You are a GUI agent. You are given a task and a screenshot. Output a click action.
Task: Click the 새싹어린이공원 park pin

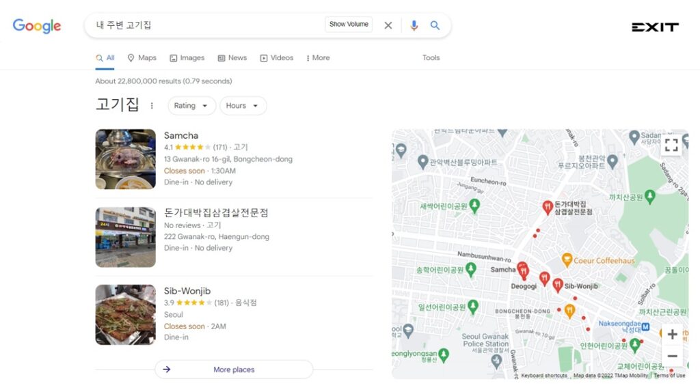coord(474,206)
